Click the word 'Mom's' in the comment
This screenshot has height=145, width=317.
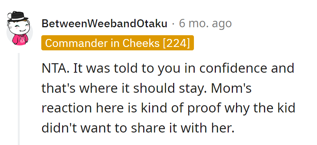pos(231,88)
